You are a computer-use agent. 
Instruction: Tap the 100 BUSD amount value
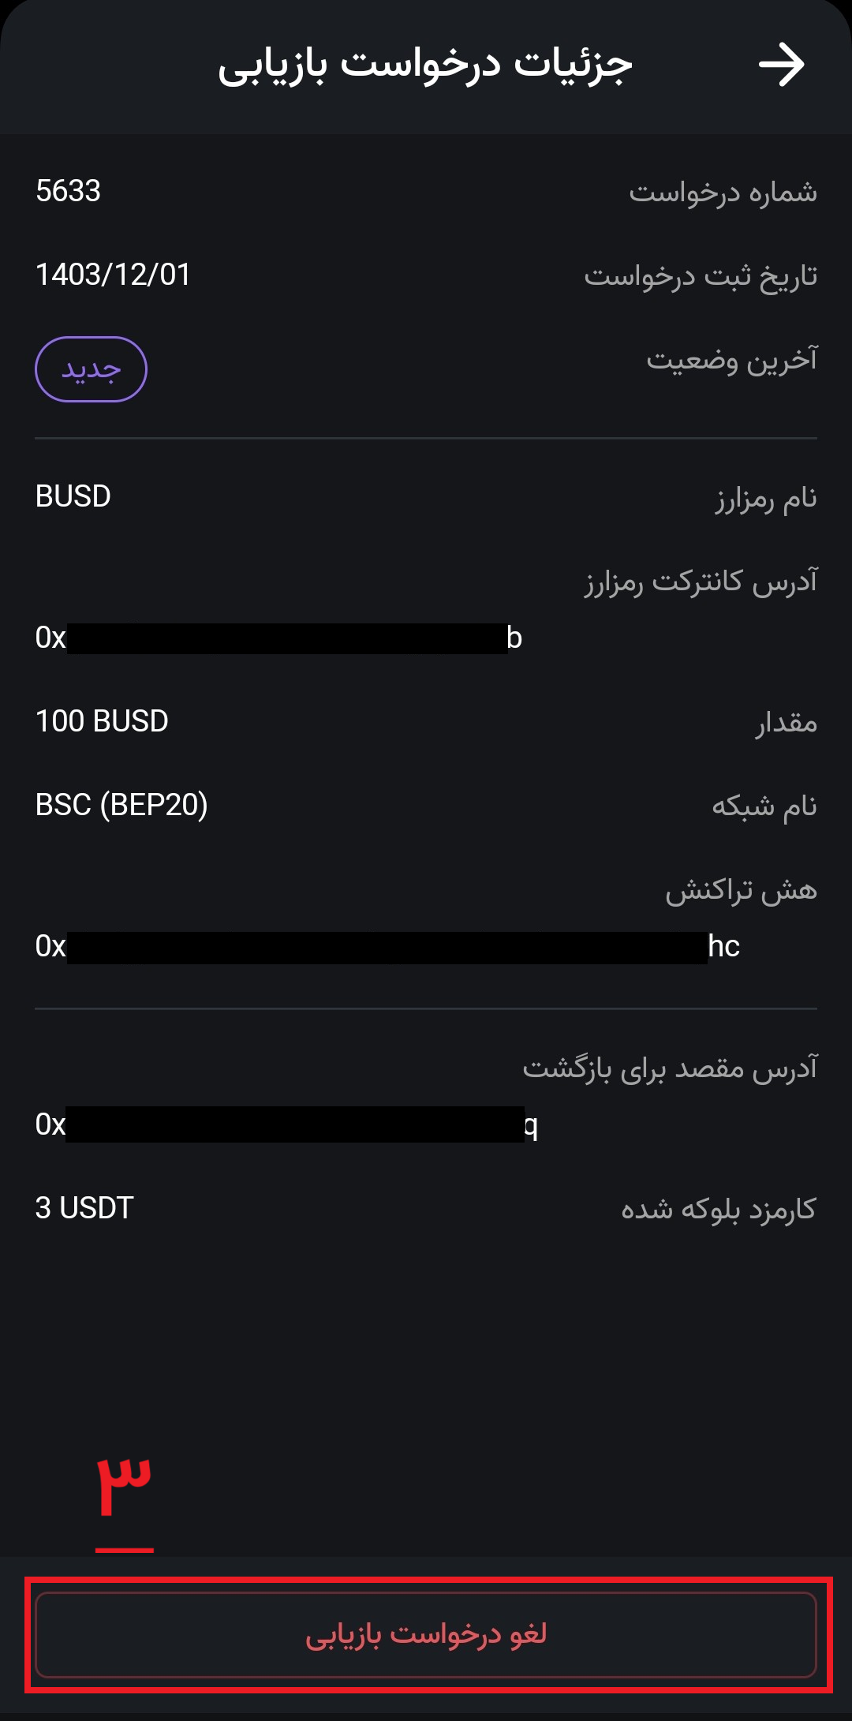(x=102, y=721)
